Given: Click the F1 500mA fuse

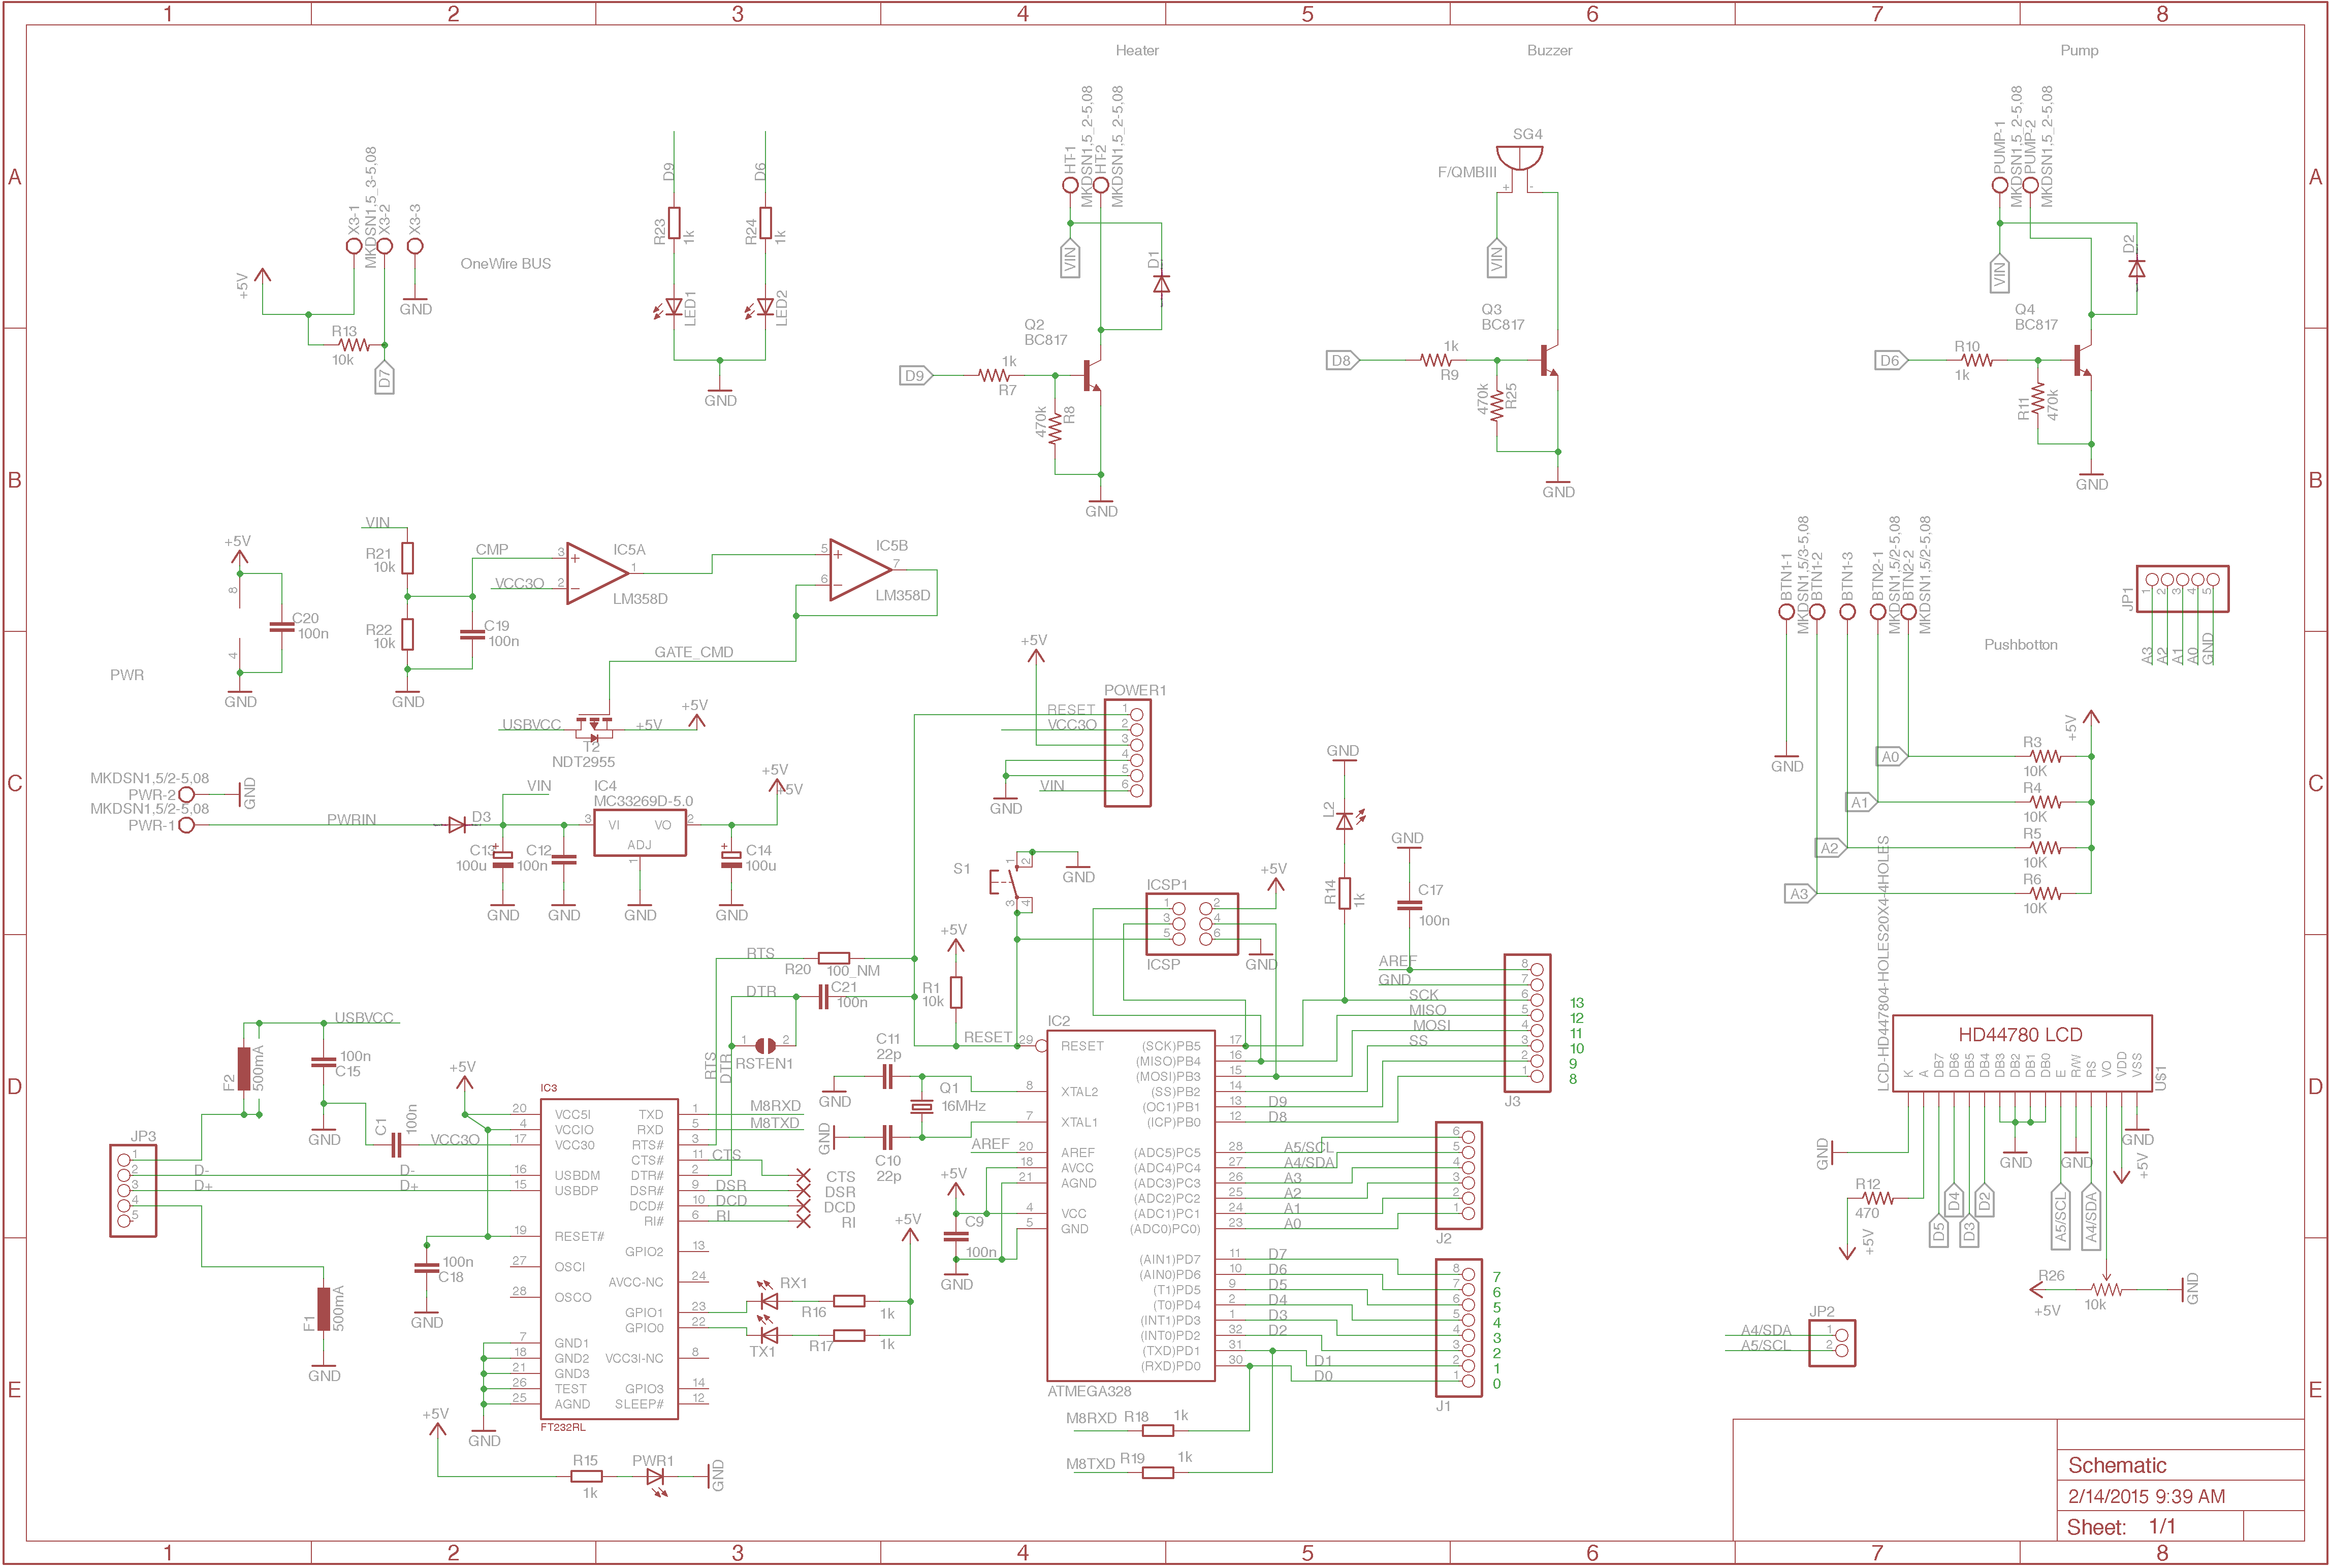Looking at the screenshot, I should click(x=323, y=1309).
